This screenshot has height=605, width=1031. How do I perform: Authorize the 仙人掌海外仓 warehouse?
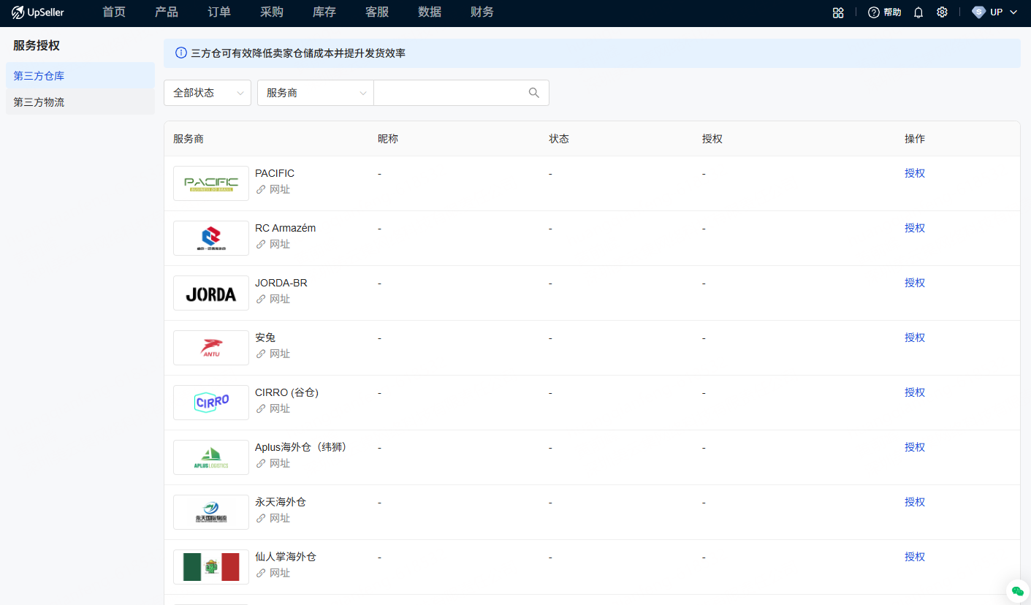pyautogui.click(x=915, y=557)
